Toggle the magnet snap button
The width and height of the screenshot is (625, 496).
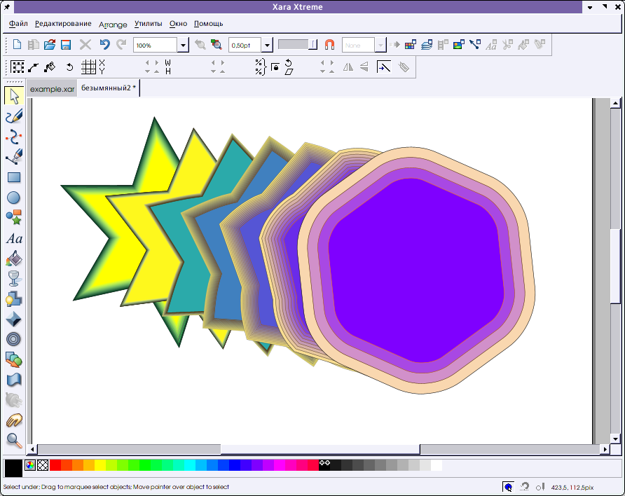329,45
